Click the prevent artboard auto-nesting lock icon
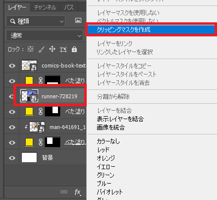The height and width of the screenshot is (200, 217). click(x=63, y=50)
